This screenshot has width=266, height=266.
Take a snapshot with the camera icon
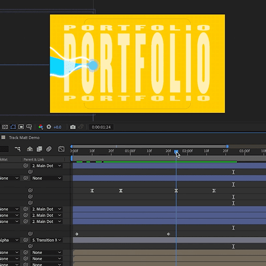pyautogui.click(x=73, y=127)
